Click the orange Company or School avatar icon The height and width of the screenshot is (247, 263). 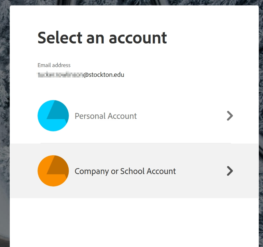click(x=53, y=171)
